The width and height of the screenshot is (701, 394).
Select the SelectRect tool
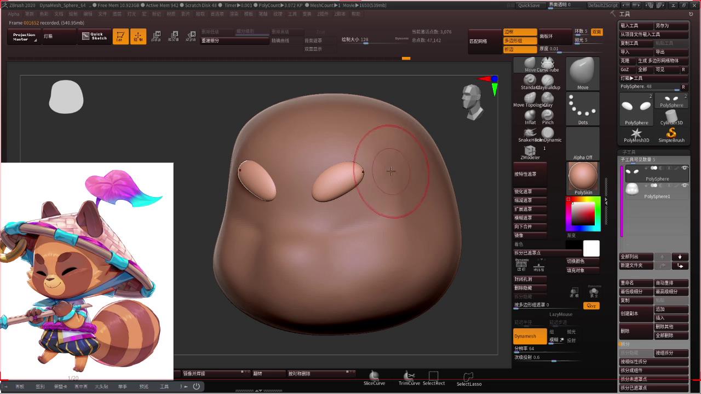tap(434, 378)
